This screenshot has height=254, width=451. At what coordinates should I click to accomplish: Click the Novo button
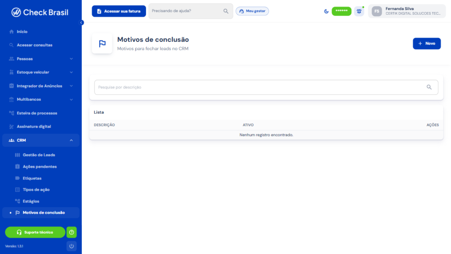click(427, 43)
